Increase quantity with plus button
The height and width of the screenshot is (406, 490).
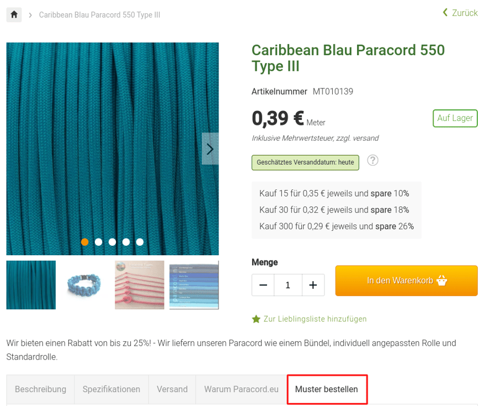(x=313, y=285)
